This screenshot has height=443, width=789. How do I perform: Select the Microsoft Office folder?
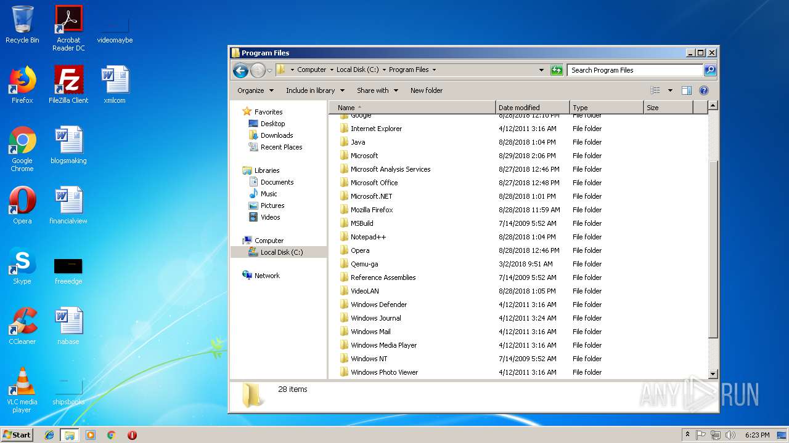(x=518, y=183)
